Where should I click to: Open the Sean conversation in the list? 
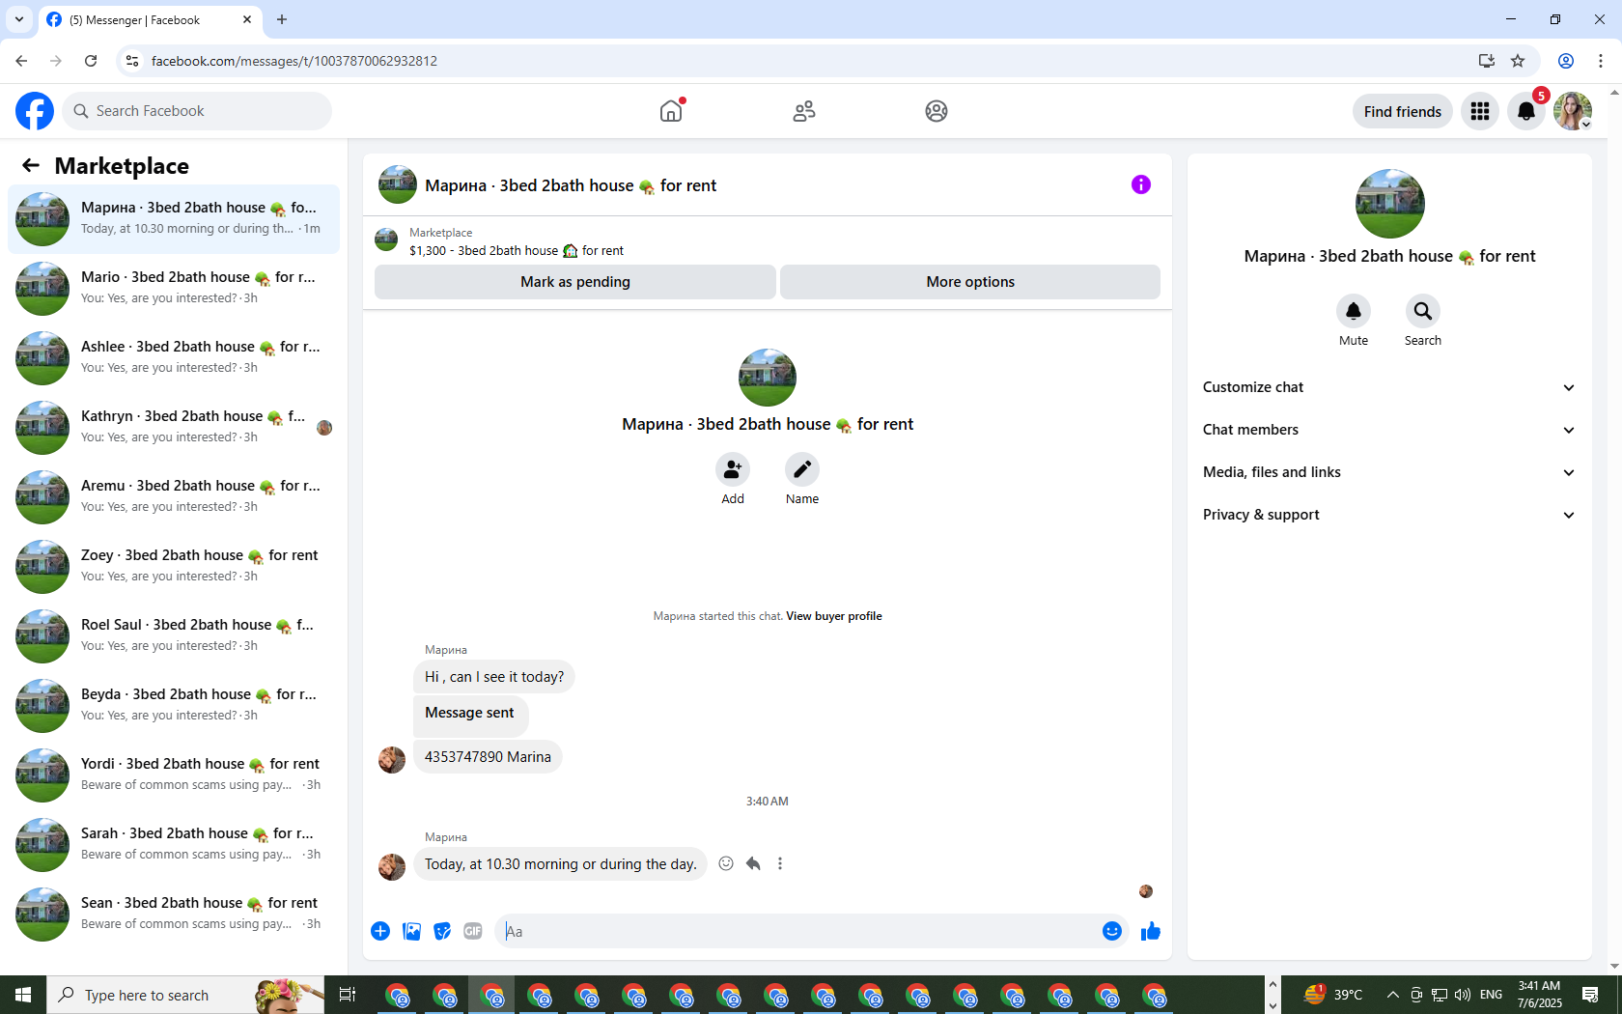[174, 914]
